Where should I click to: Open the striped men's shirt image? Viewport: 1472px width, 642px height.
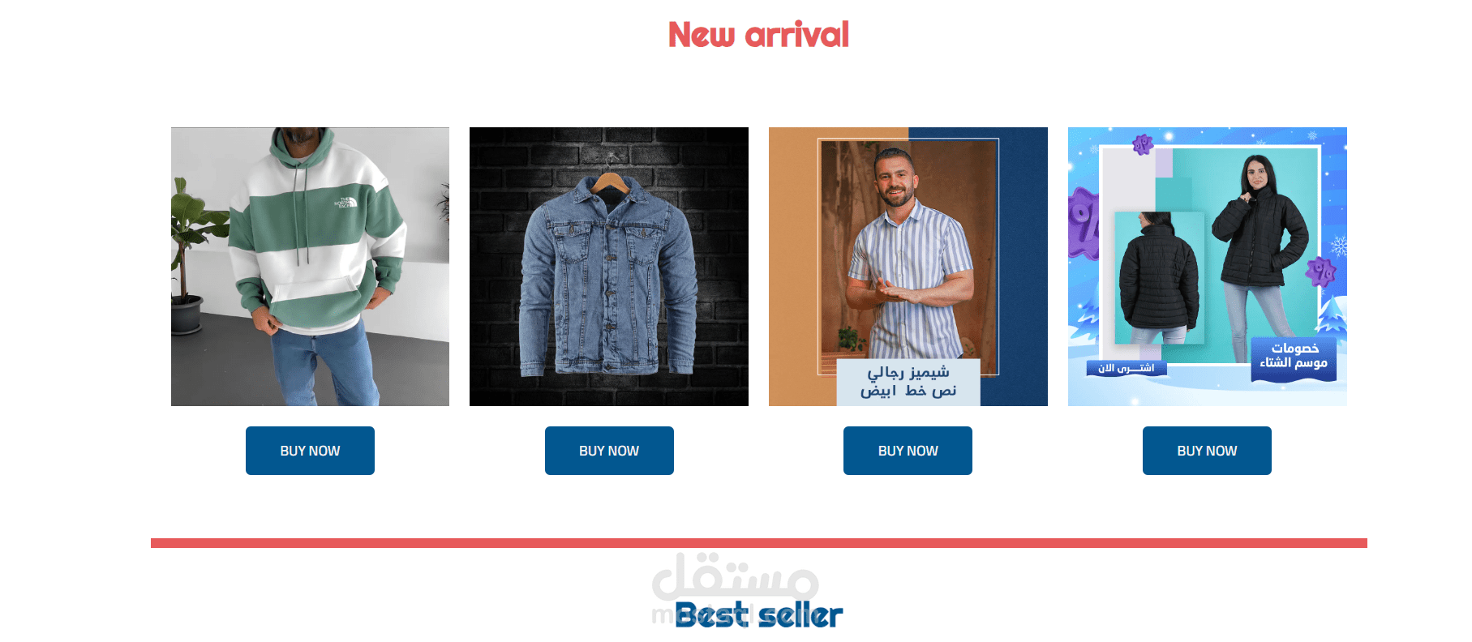tap(908, 267)
